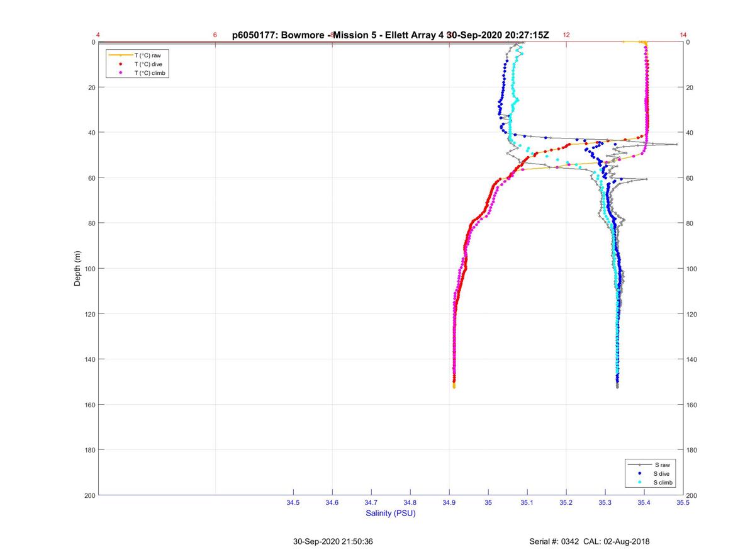The image size is (755, 557).
Task: Click the red temperature tick label 6
Action: [215, 35]
